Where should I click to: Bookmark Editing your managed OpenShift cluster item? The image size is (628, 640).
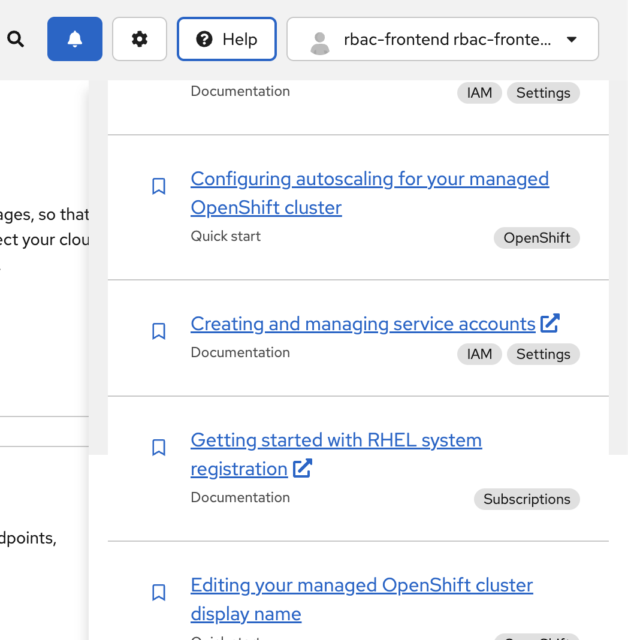159,593
